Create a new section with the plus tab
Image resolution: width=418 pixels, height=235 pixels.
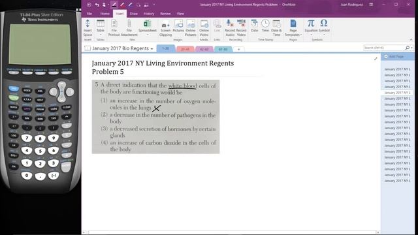[x=239, y=50]
